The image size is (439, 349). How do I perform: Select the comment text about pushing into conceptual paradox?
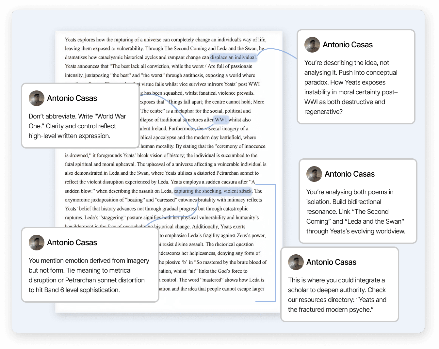click(x=351, y=87)
